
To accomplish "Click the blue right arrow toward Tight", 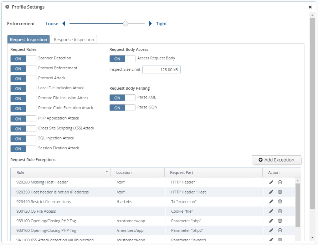I will [150, 23].
